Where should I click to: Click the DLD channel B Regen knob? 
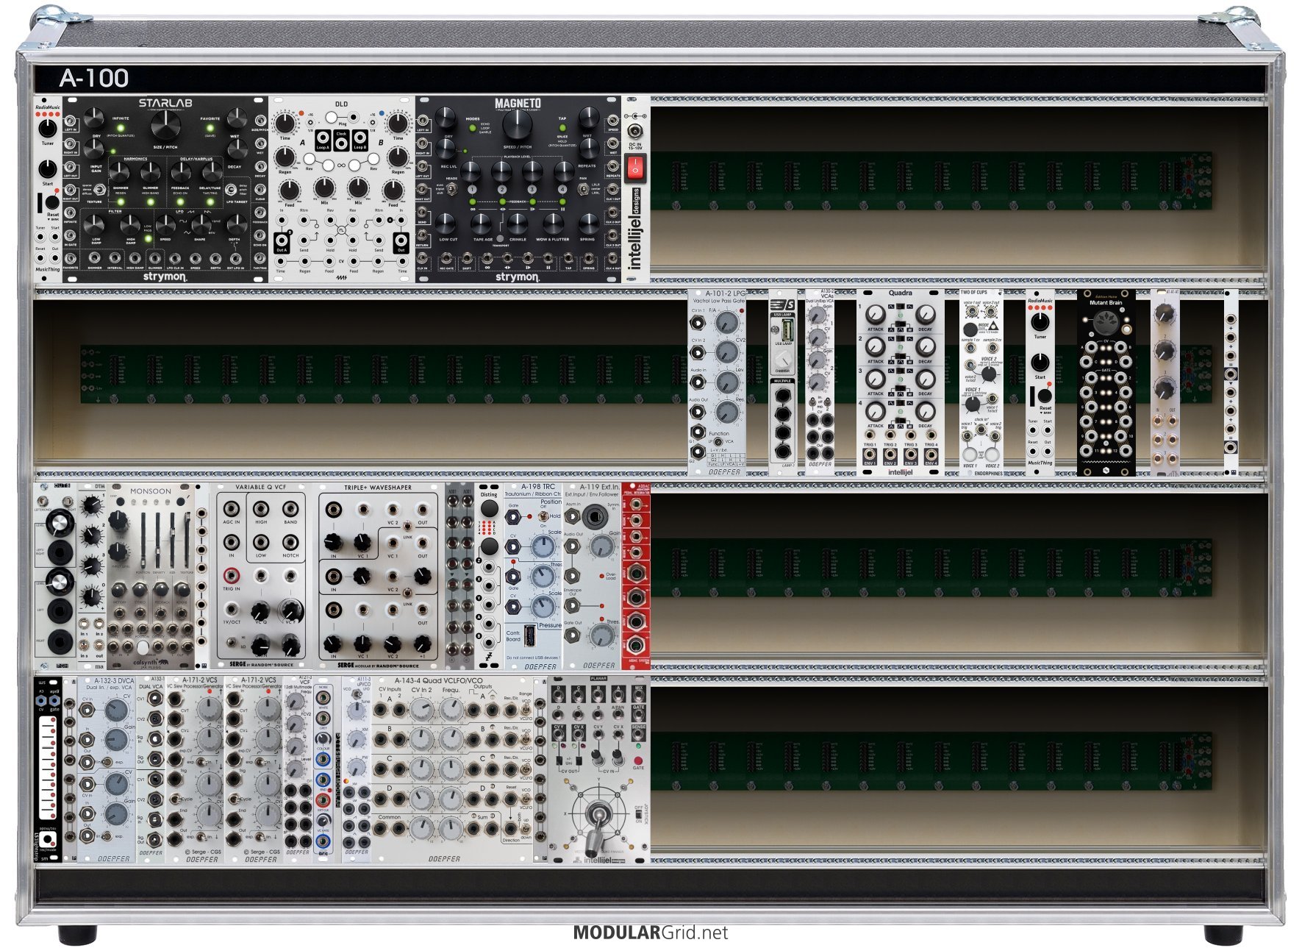[x=398, y=157]
